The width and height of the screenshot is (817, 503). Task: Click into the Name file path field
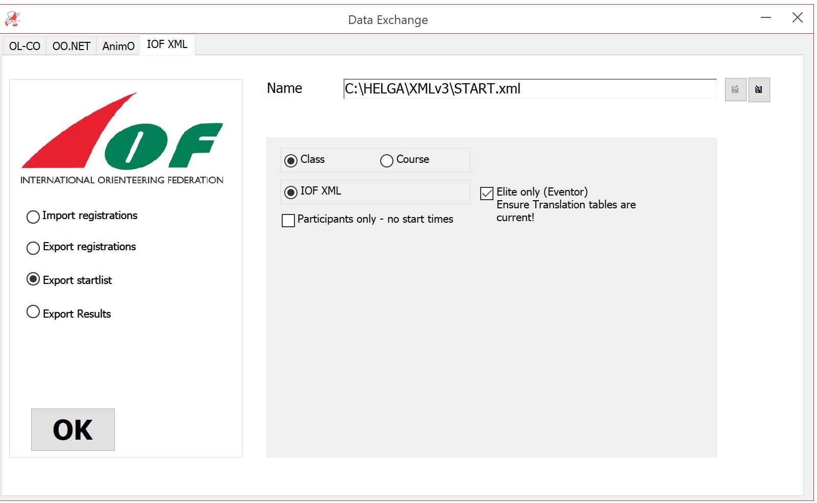tap(530, 89)
